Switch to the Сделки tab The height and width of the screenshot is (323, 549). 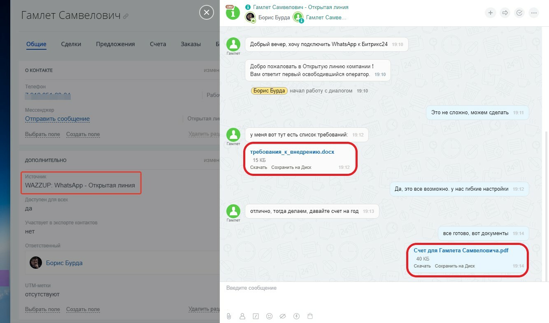pos(71,44)
